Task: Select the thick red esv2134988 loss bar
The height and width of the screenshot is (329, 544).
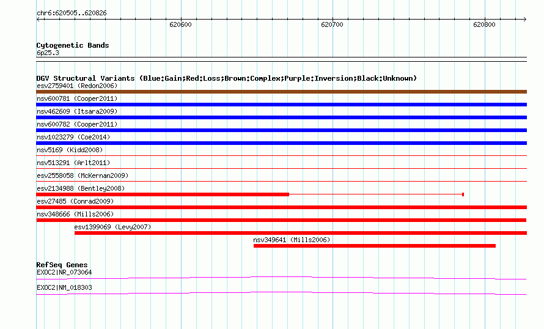Action: pyautogui.click(x=163, y=194)
